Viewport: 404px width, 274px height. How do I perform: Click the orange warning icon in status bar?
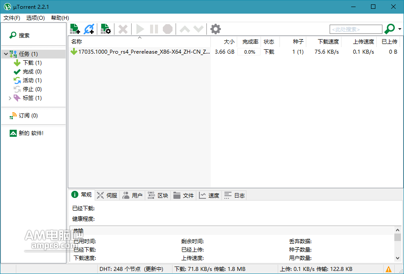point(388,269)
